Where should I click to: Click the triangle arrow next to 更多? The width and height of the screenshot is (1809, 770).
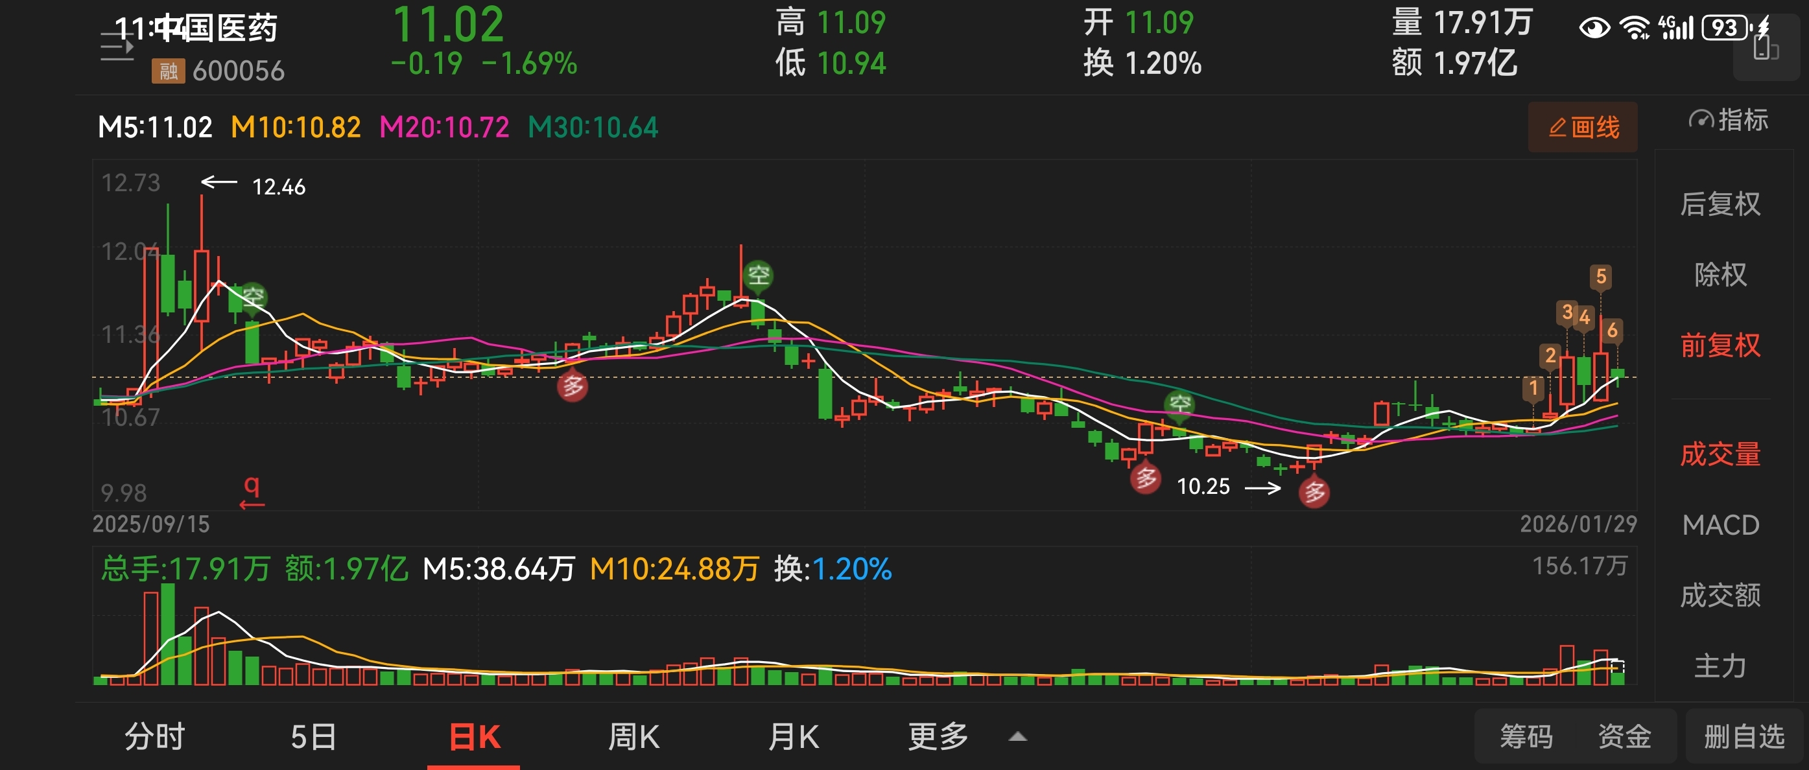1017,737
